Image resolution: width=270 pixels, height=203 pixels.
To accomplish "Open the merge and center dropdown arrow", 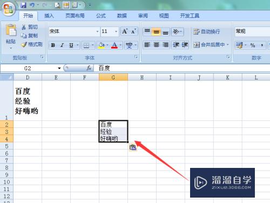I will click(228, 44).
